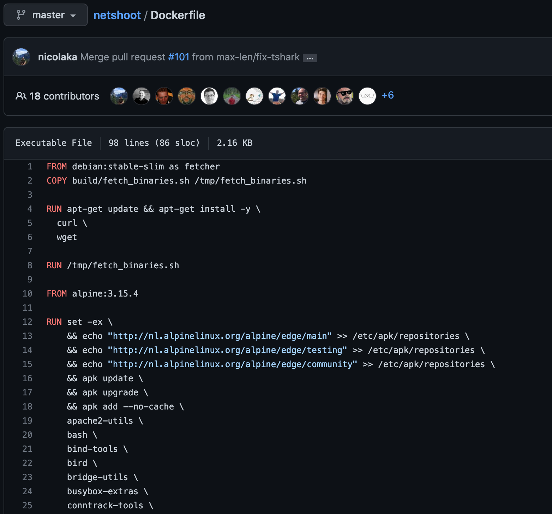
Task: Click 'apache2-utils' code line
Action: [x=105, y=421]
